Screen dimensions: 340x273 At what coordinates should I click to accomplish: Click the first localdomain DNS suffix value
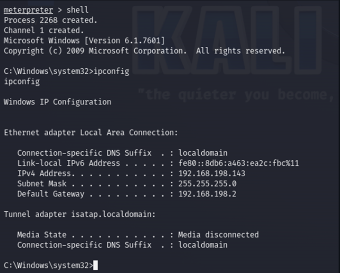(203, 153)
